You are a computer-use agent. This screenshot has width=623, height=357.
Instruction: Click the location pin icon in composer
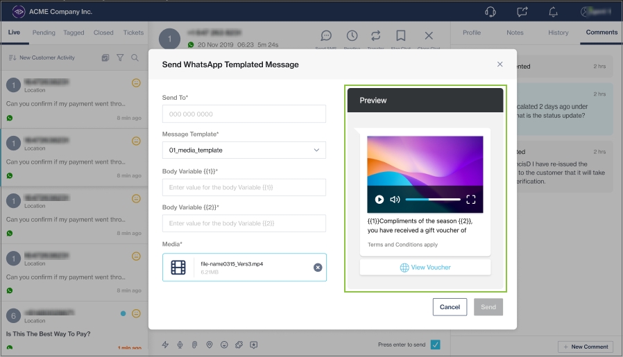click(x=210, y=345)
